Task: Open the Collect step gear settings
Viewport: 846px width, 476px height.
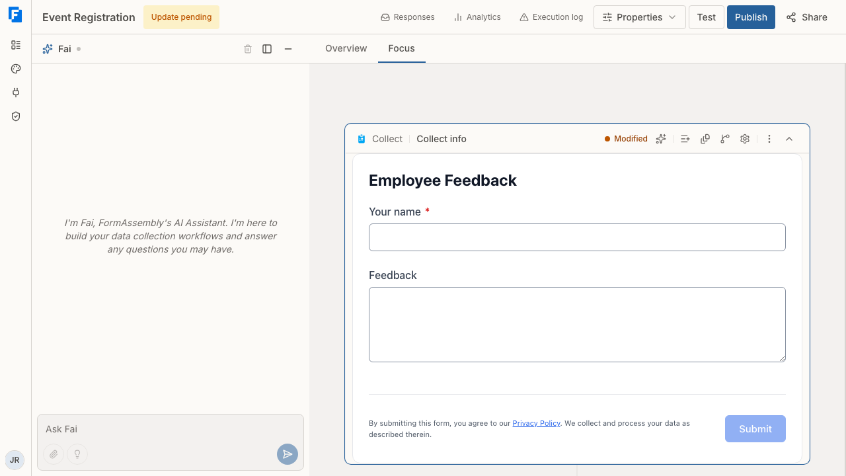Action: 745,139
